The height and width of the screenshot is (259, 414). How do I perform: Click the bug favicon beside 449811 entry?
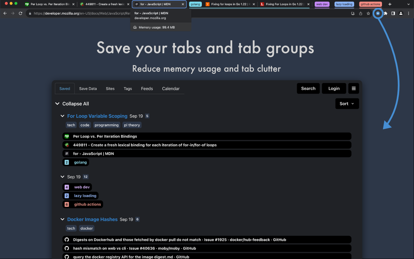67,145
